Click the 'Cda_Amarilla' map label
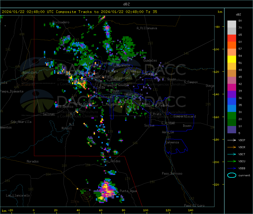Image resolution: width=253 pixels, height=214 pixels. [x=21, y=122]
